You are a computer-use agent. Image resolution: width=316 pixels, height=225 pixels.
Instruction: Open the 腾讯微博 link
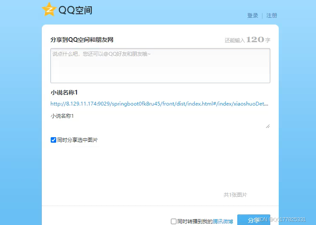(x=223, y=221)
